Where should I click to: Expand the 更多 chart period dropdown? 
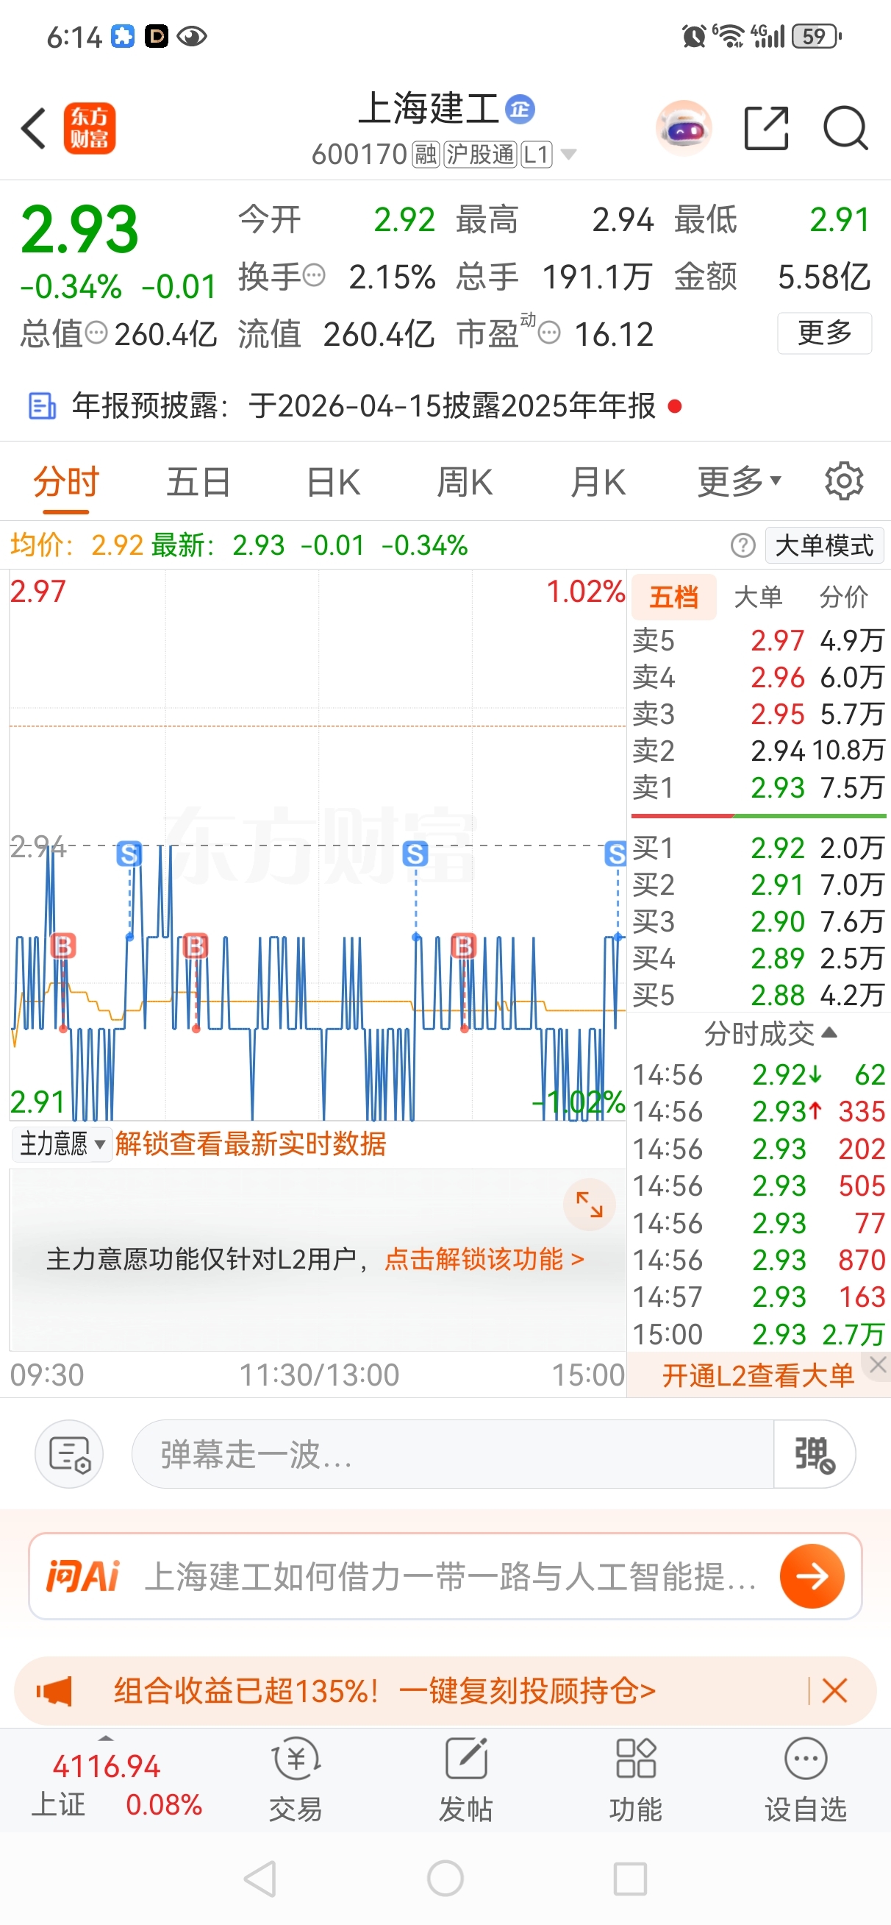[x=740, y=481]
